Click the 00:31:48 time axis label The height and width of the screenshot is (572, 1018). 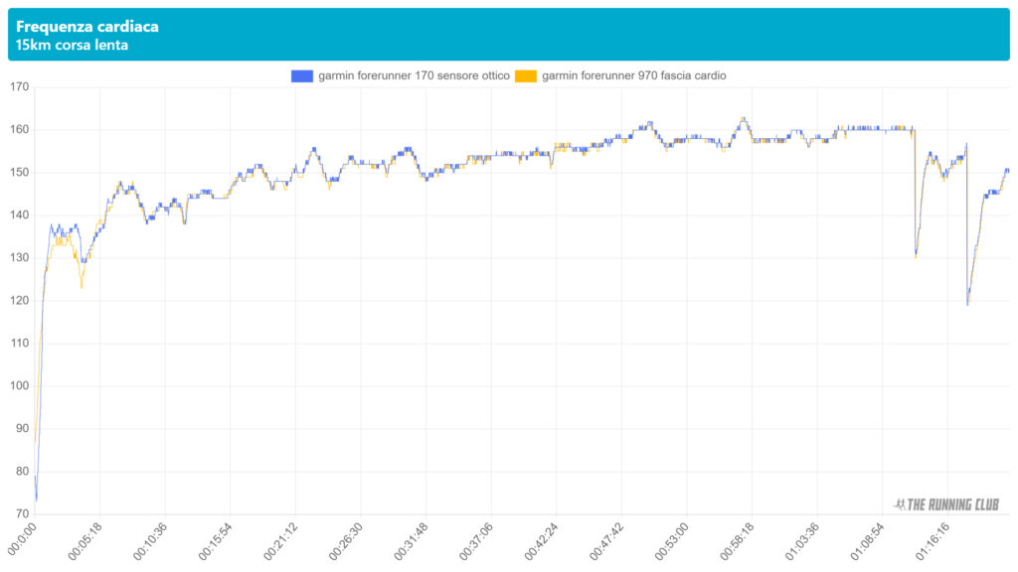click(411, 541)
